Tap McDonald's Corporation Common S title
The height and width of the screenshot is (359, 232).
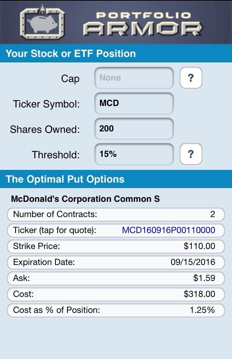[85, 199]
